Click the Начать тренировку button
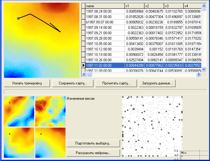 click(27, 83)
